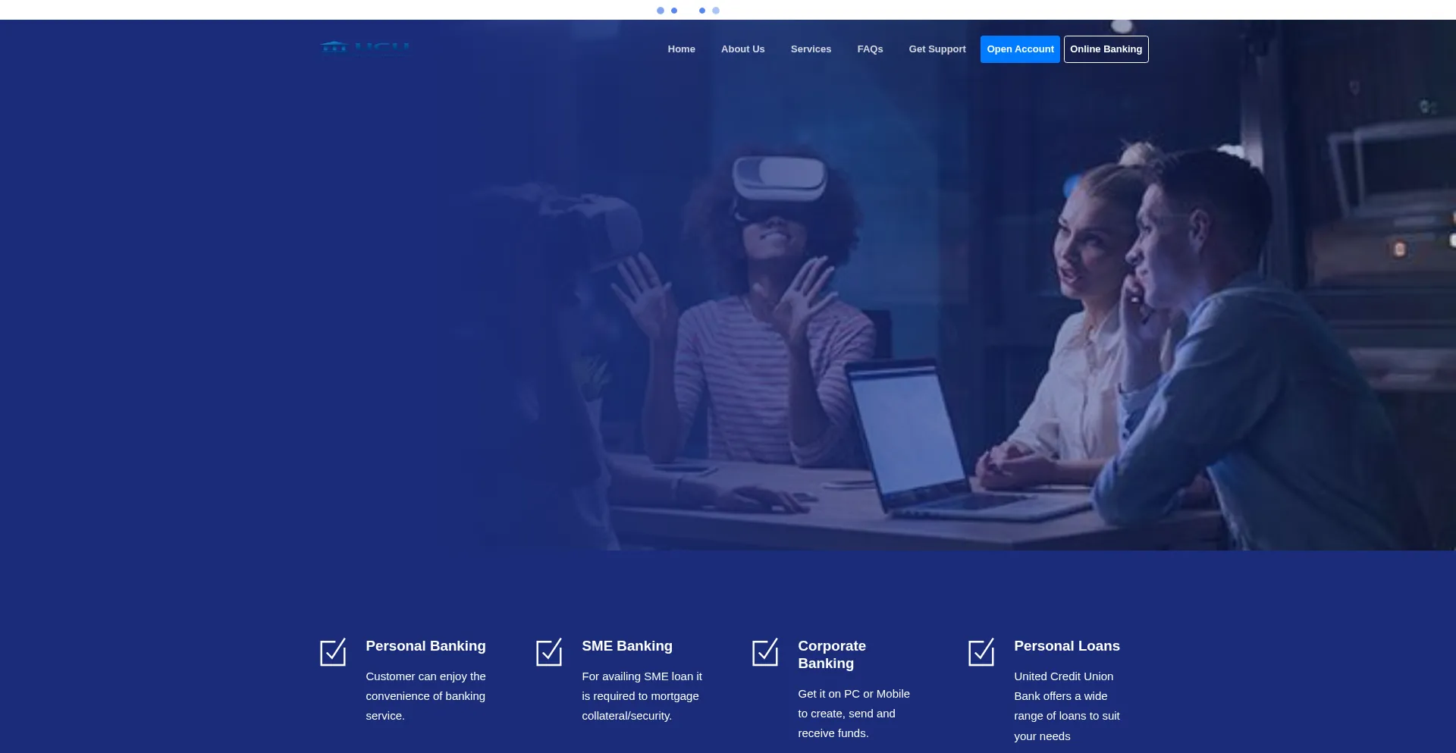Click the SME loan description text
Viewport: 1456px width, 753px height.
(642, 696)
